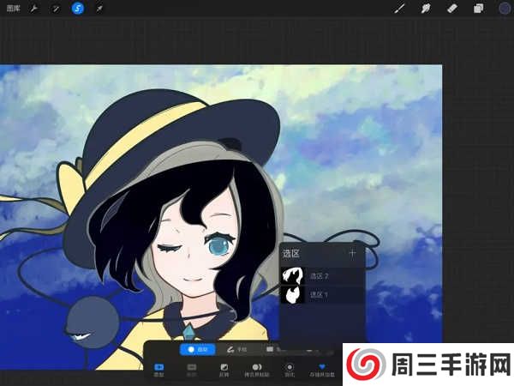514x386 pixels.
Task: Select the Smudge finger tool
Action: pos(426,9)
